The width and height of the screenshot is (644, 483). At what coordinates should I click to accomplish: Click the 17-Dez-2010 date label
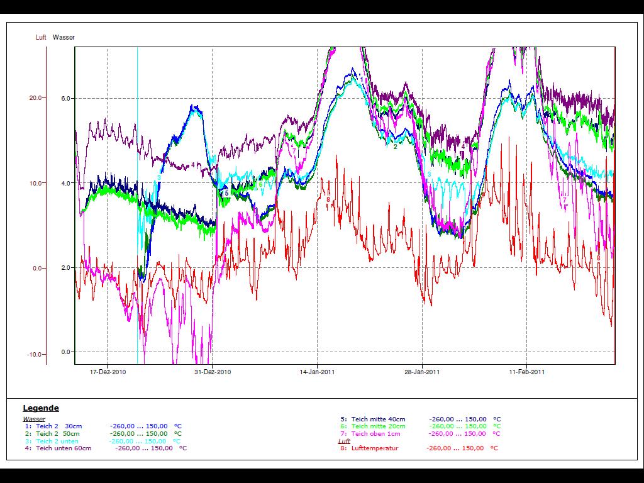pos(108,372)
